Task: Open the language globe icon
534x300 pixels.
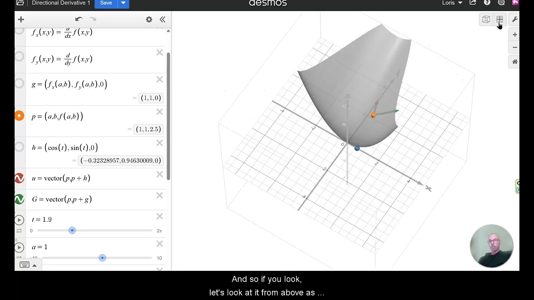Action: point(501,3)
